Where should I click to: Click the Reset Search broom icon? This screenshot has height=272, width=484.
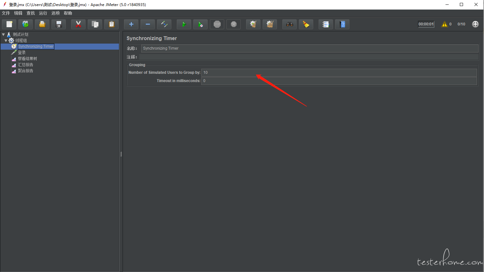tap(306, 24)
